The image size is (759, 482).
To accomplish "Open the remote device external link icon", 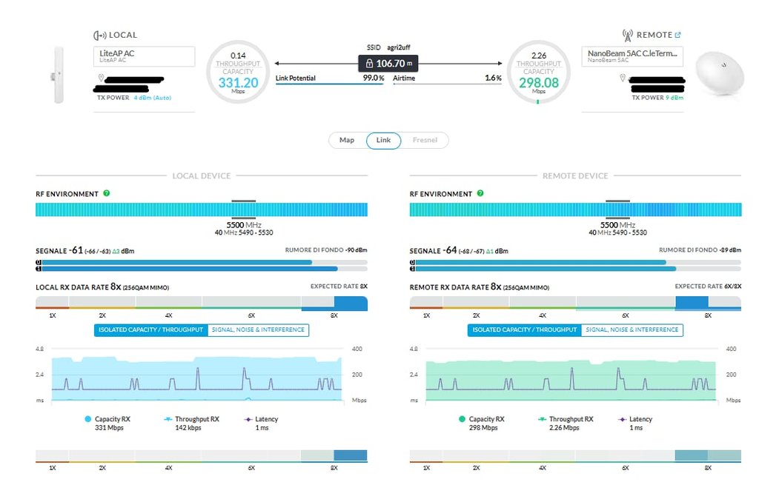I will [x=677, y=35].
